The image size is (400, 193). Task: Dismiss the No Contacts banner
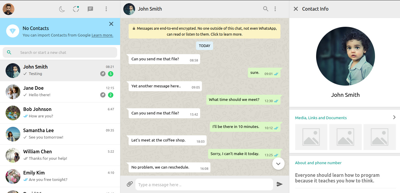pos(111,24)
